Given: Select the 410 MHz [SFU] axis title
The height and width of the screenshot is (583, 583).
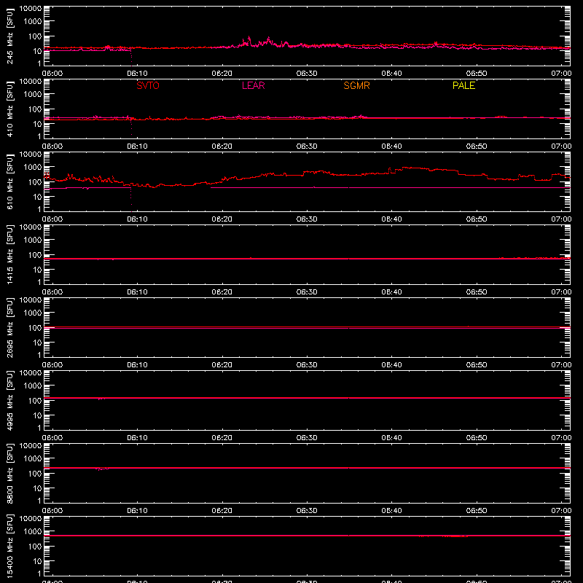Looking at the screenshot, I should [9, 109].
